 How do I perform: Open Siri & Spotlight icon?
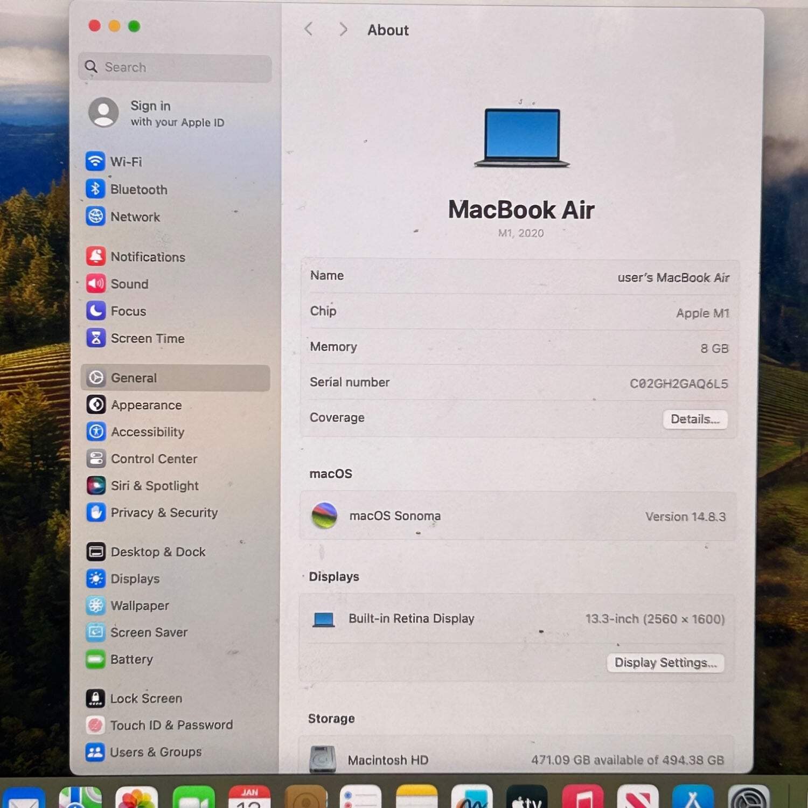pyautogui.click(x=96, y=485)
